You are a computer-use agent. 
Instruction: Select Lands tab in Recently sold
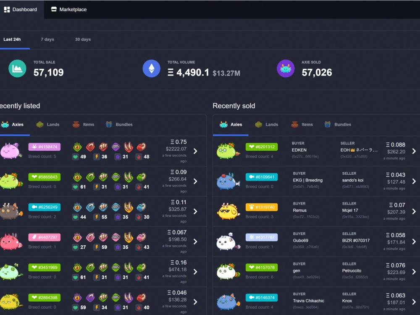click(267, 125)
